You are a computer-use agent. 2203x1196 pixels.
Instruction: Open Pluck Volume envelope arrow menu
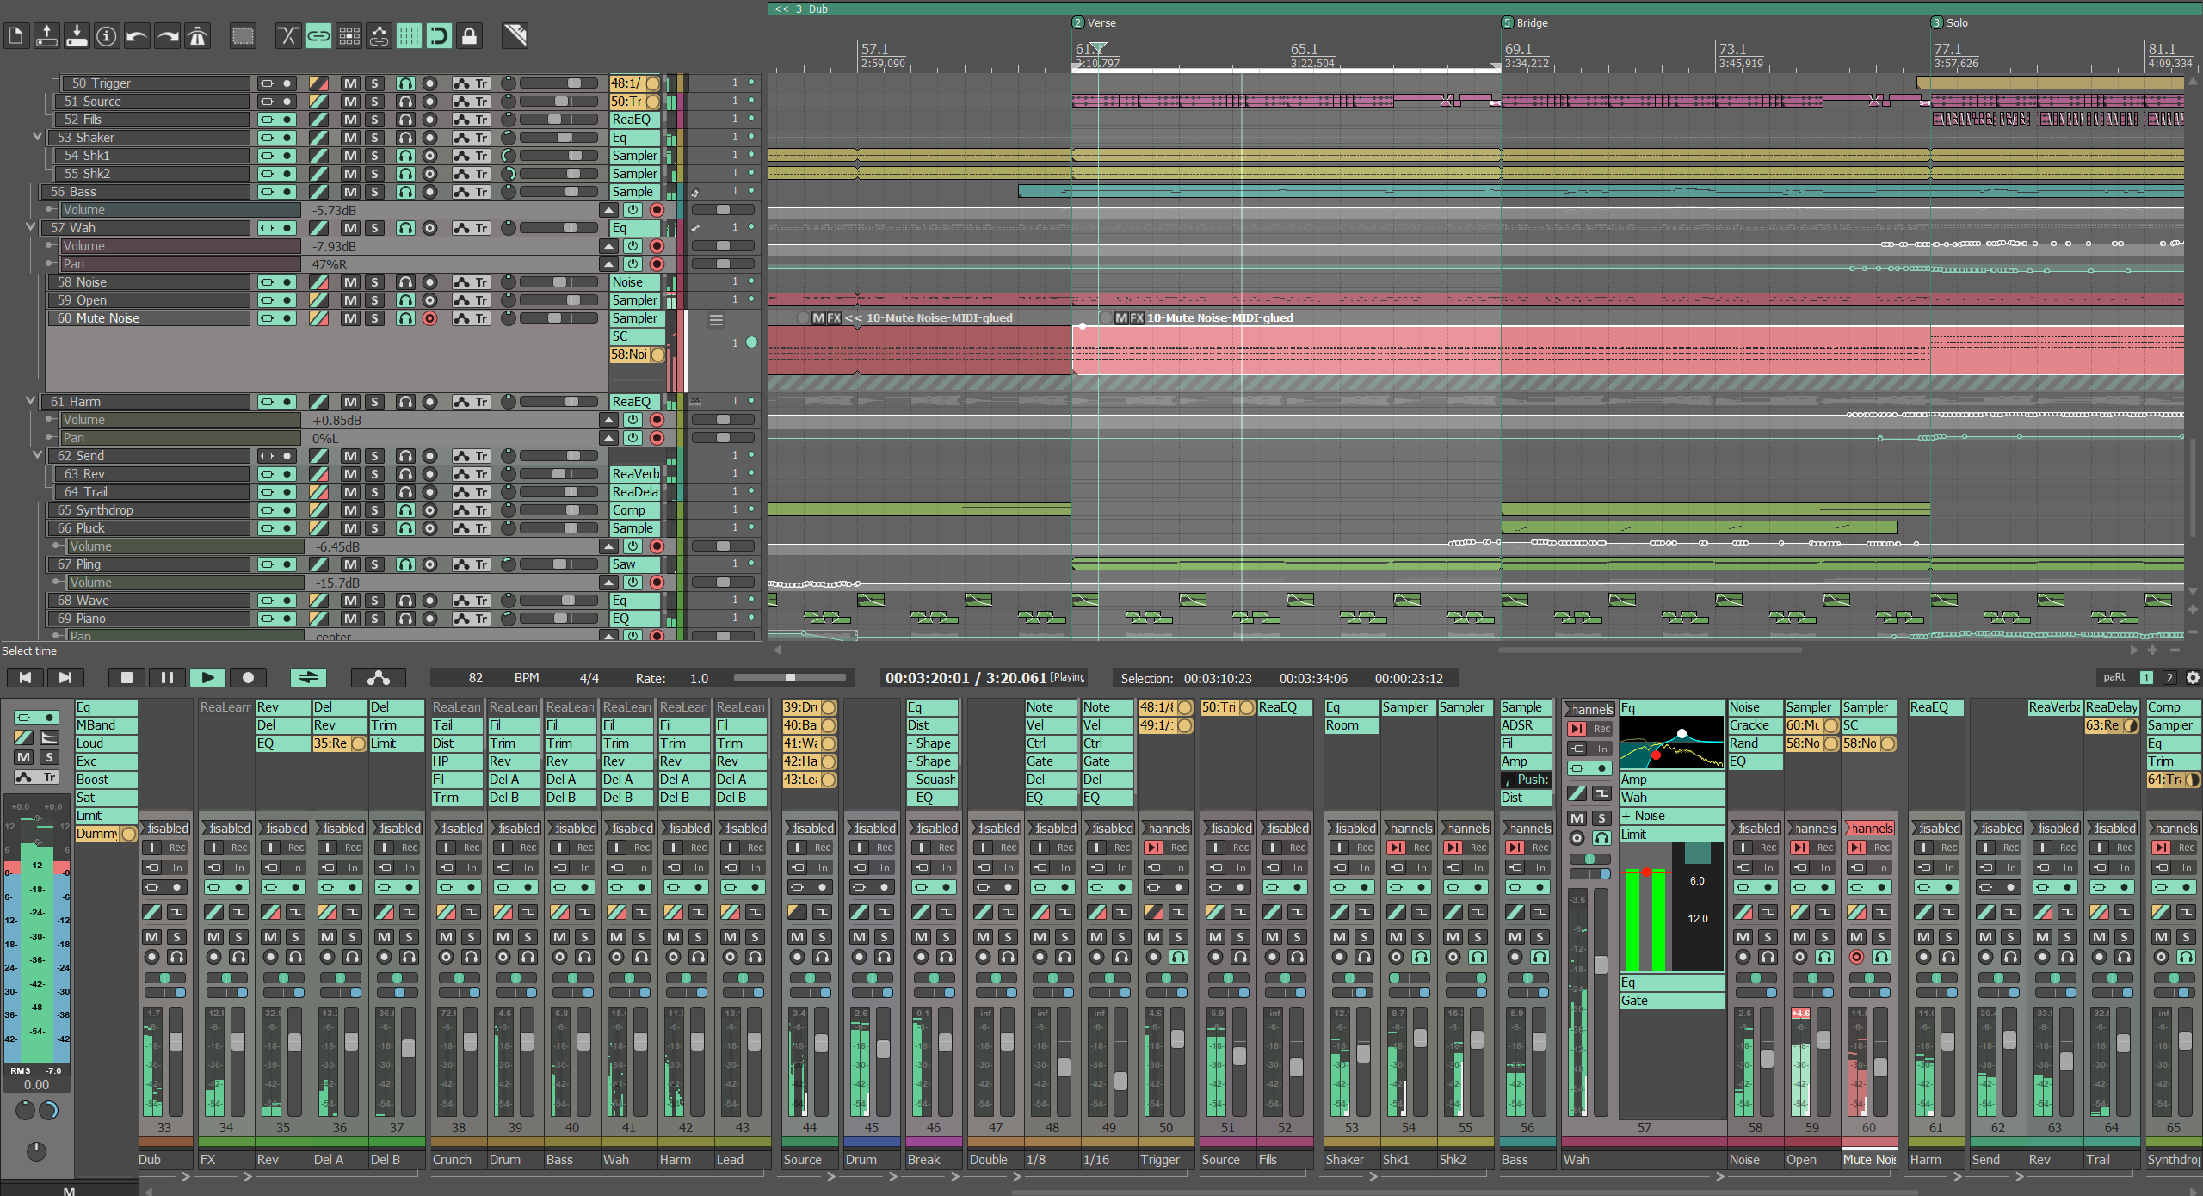(608, 546)
